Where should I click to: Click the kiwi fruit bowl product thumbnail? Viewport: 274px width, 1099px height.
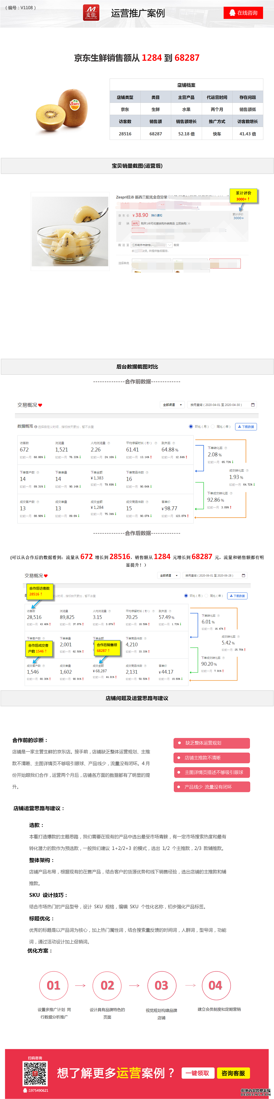[70, 231]
